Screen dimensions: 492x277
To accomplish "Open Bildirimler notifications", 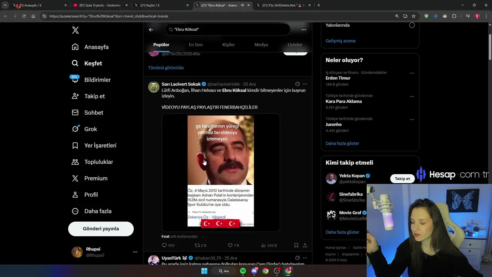I will 91,80.
